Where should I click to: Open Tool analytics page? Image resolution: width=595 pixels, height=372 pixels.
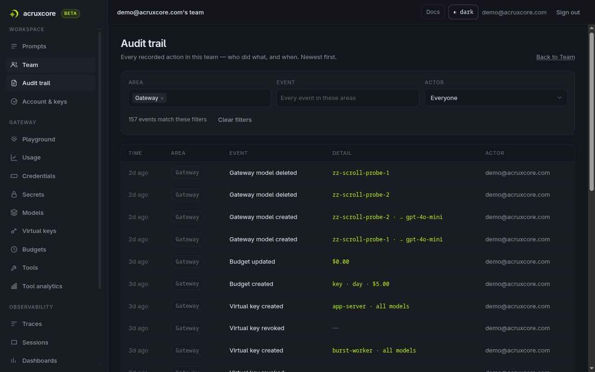tap(51, 286)
